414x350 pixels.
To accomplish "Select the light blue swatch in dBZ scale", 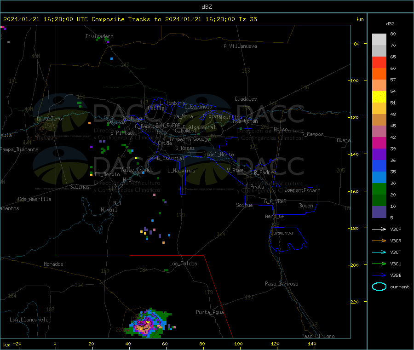I will click(379, 178).
